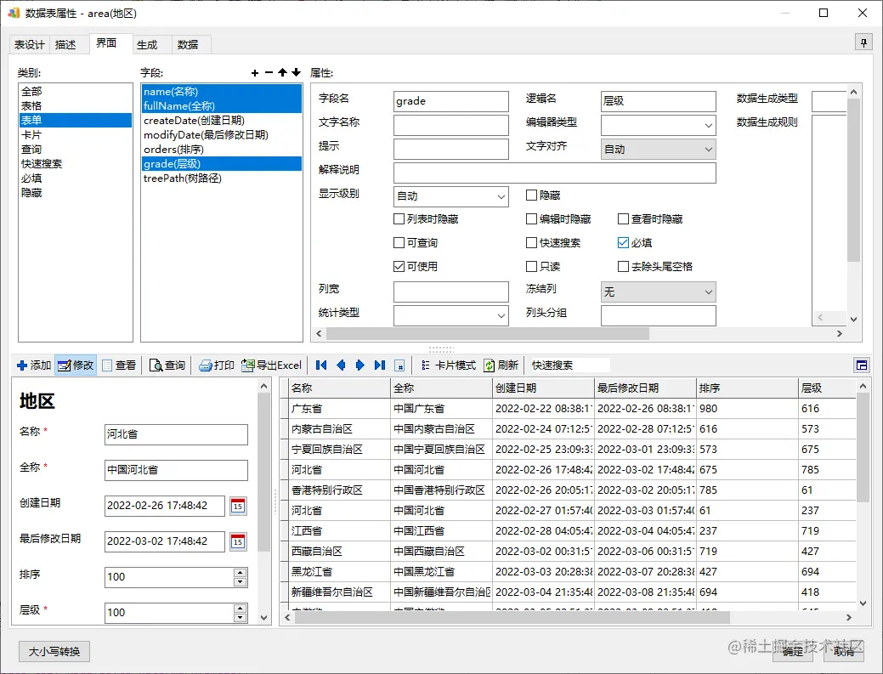Click the 名称 input with 河北省
Image resolution: width=883 pixels, height=674 pixels.
click(x=176, y=434)
